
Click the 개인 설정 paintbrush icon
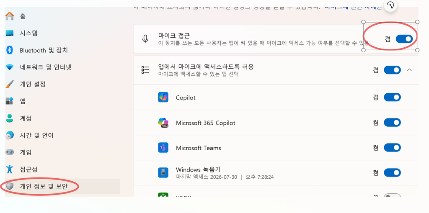[10, 84]
